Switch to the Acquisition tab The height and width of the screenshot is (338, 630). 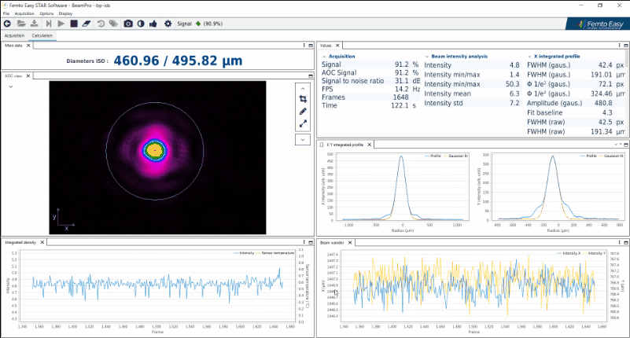click(x=14, y=35)
